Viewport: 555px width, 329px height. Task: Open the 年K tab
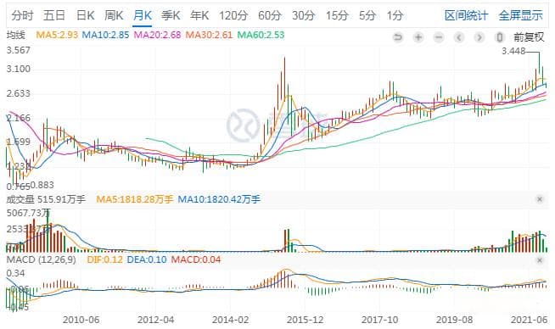[x=199, y=15]
